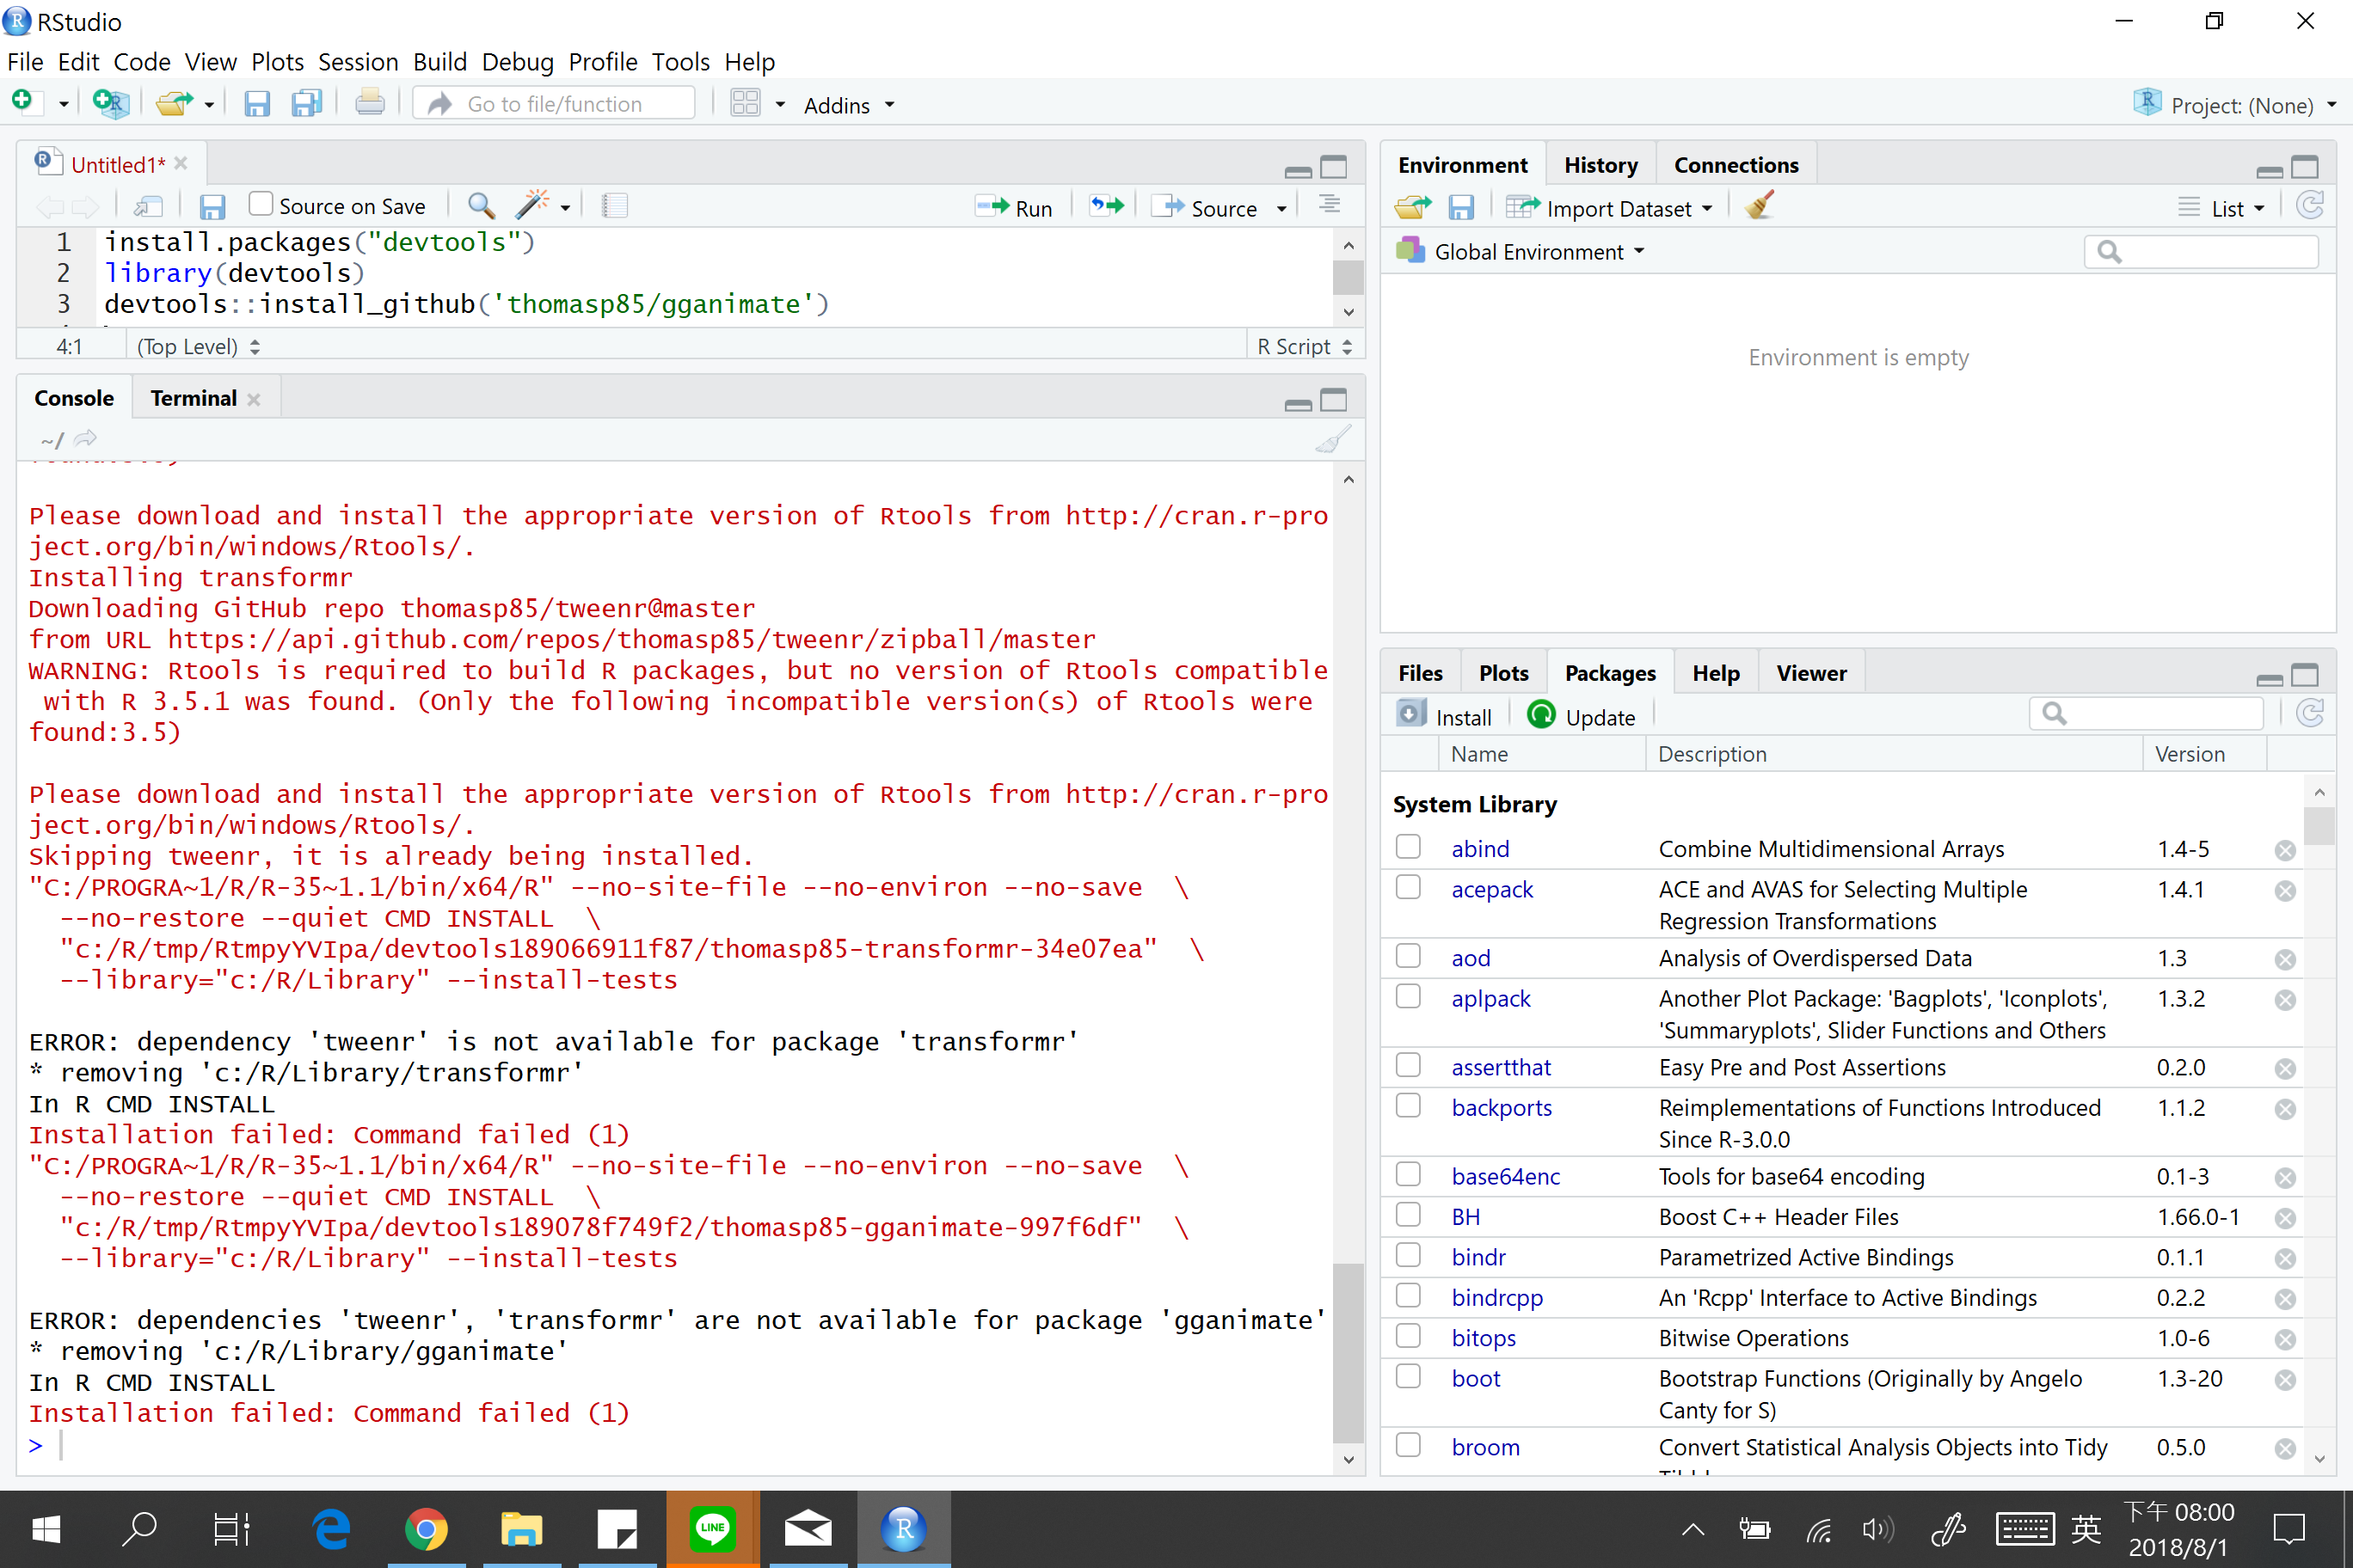Open the Global Environment dropdown
The width and height of the screenshot is (2353, 1568).
click(1526, 251)
